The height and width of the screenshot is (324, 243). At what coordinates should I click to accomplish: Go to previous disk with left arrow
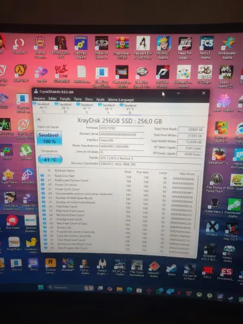click(x=38, y=119)
